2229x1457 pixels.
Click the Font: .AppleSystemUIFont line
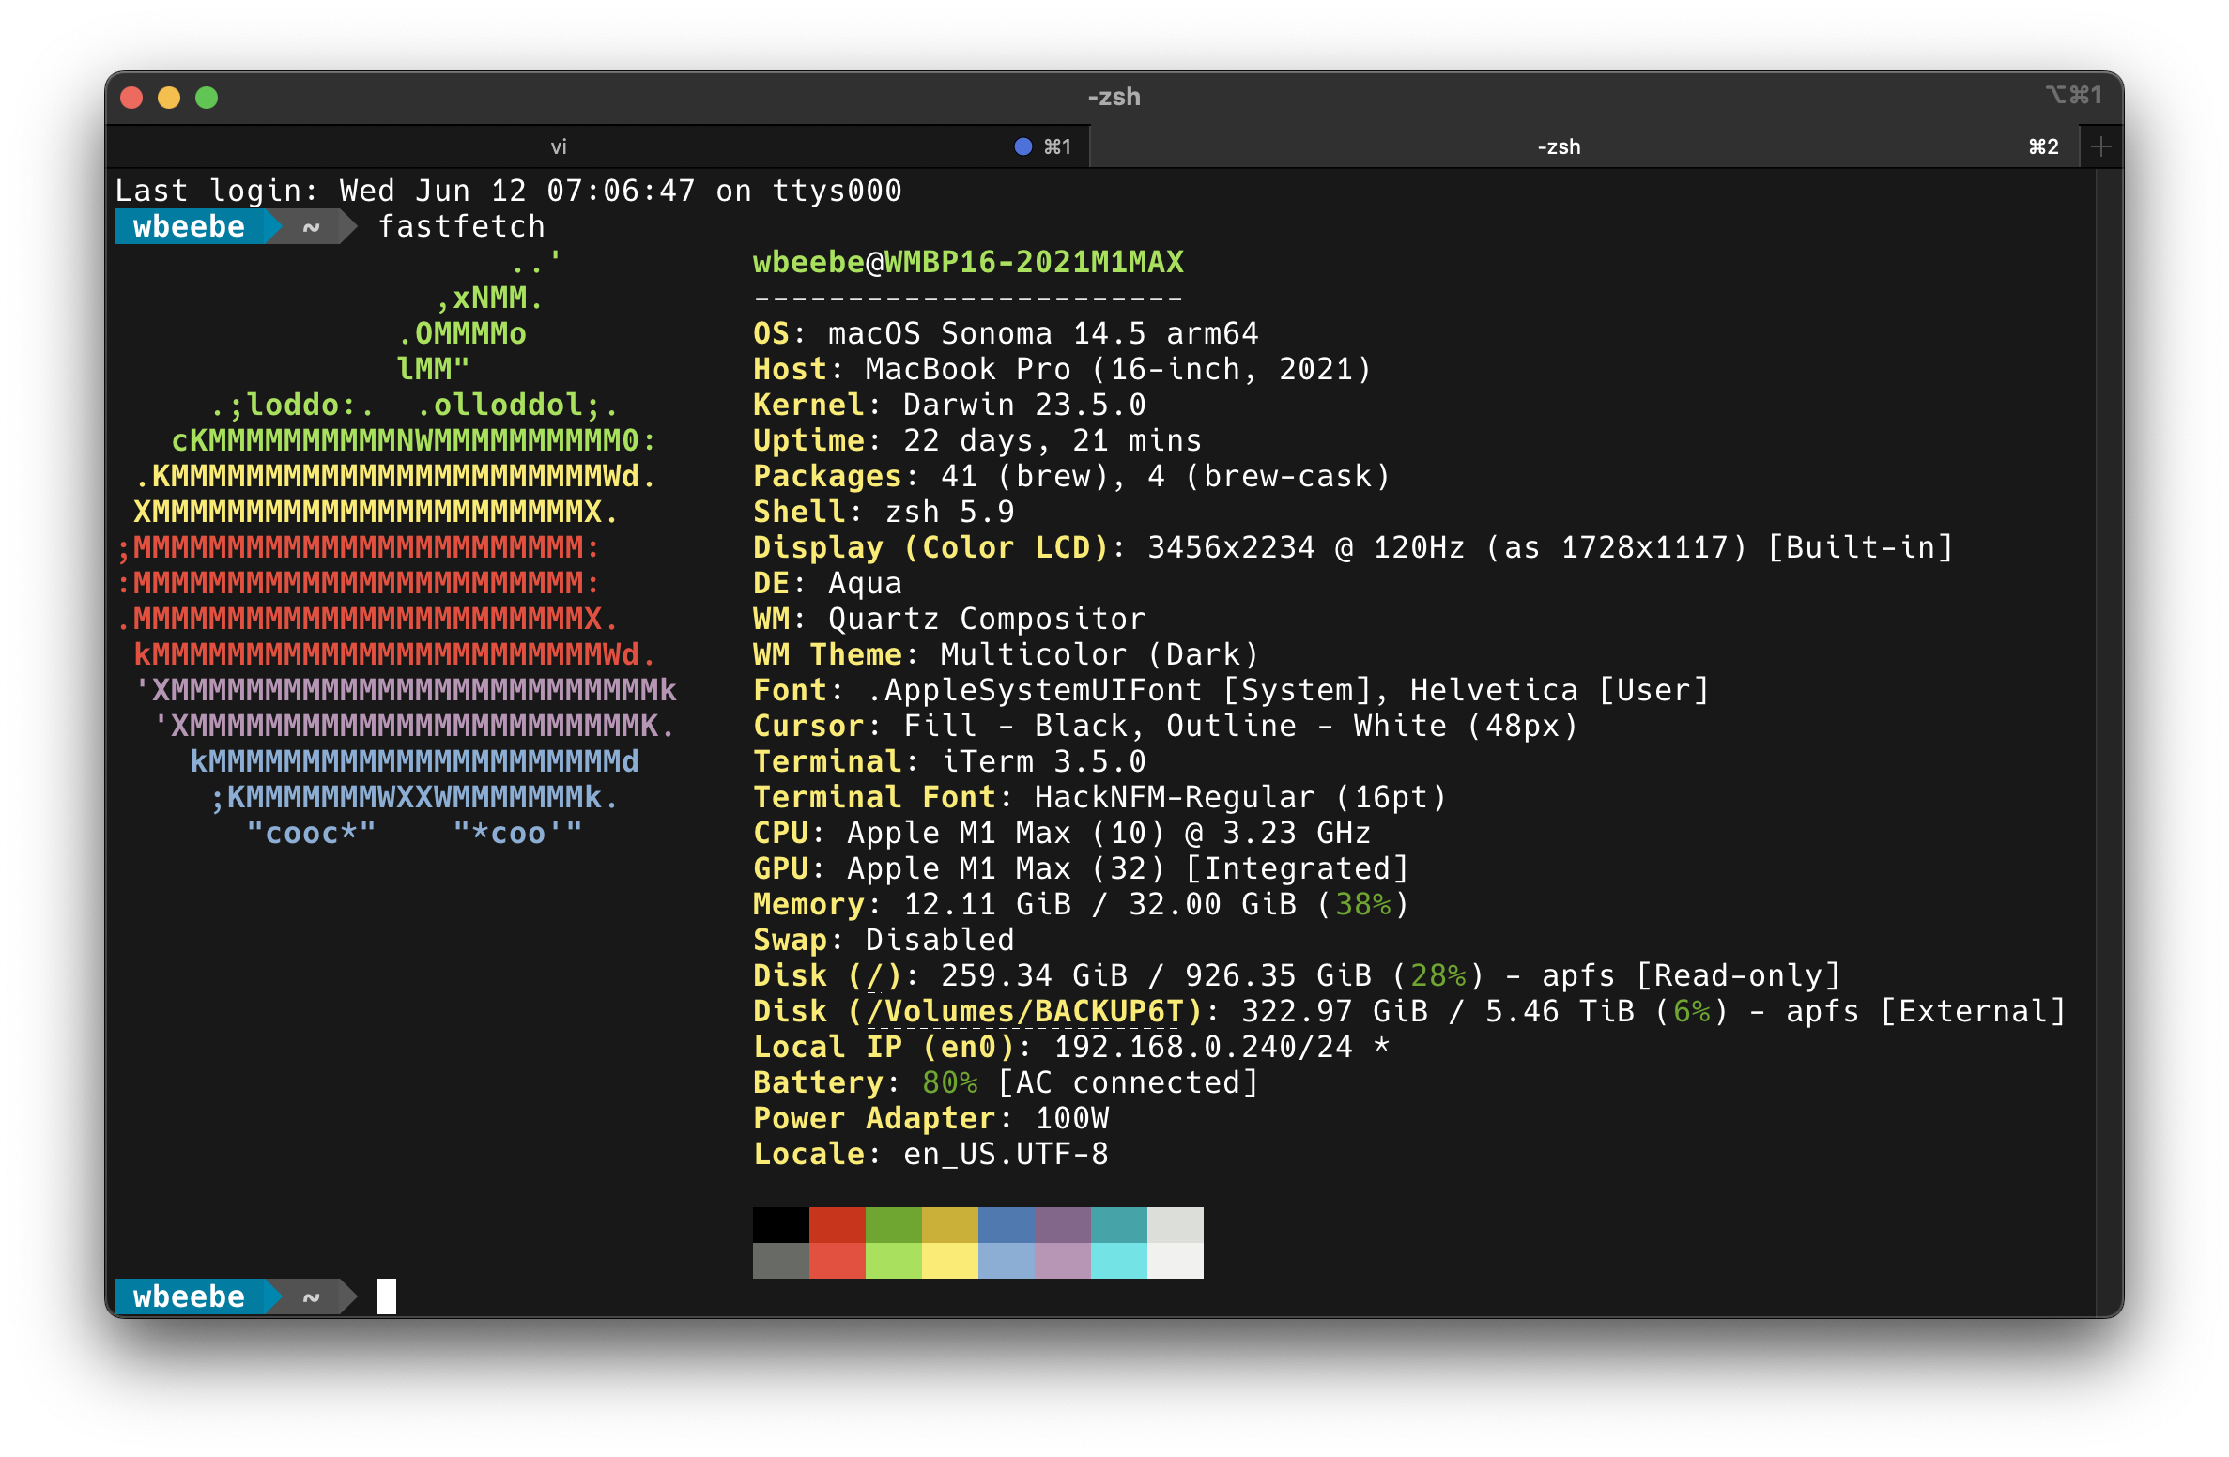1231,690
